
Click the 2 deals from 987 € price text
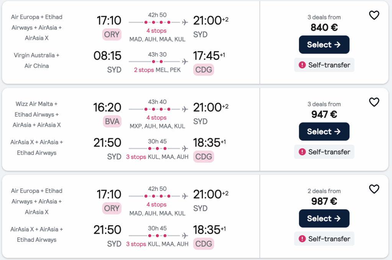324,197
